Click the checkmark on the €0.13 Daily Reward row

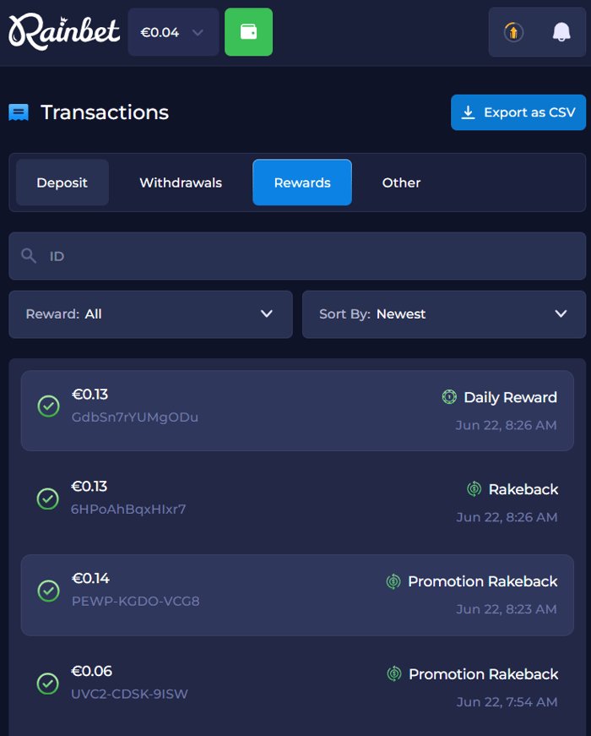click(48, 406)
